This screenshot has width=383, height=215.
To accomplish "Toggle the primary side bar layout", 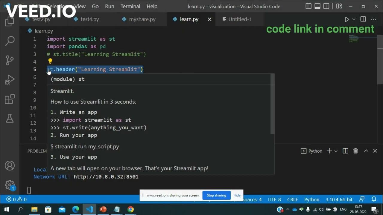I will click(x=308, y=6).
